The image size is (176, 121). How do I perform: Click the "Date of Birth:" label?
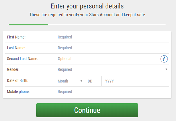[x=17, y=81]
